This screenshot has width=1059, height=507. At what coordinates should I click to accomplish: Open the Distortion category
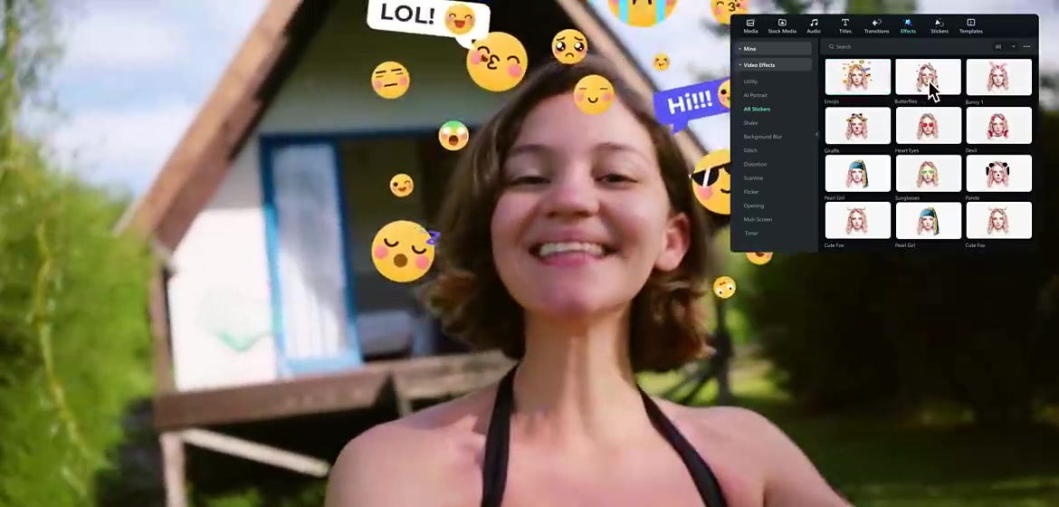coord(755,164)
